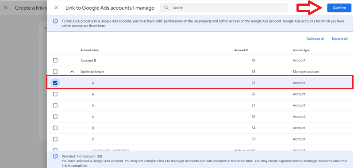The height and width of the screenshot is (168, 354).
Task: Click the Manager account type cell
Action: (x=306, y=72)
